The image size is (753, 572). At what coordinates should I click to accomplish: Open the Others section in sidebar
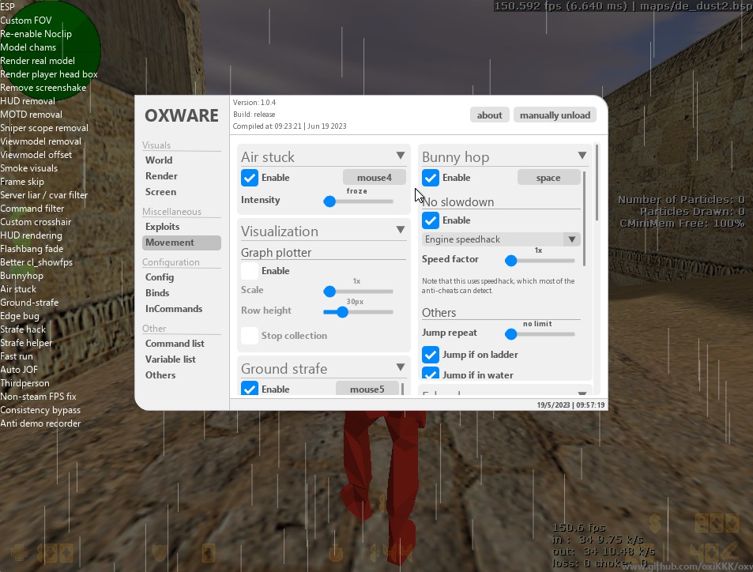click(160, 375)
